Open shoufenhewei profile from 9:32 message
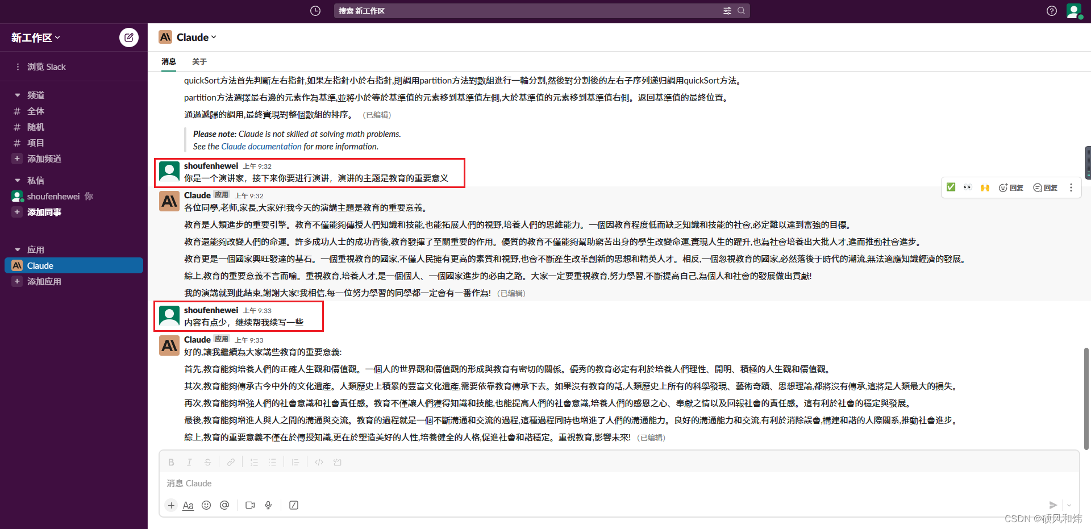1091x529 pixels. click(x=211, y=166)
